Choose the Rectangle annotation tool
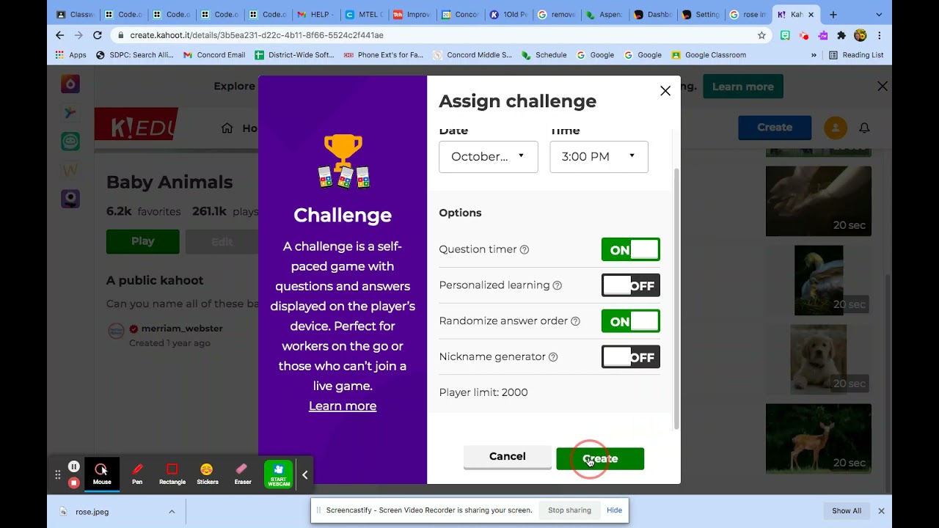939x528 pixels. 172,473
